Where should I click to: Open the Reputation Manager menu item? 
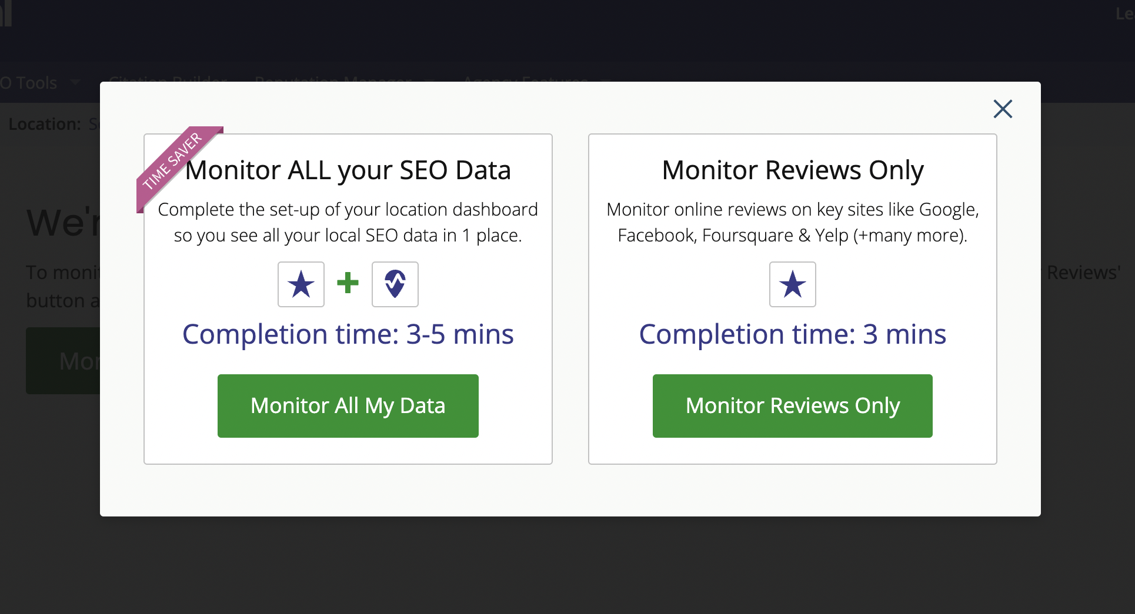[333, 78]
